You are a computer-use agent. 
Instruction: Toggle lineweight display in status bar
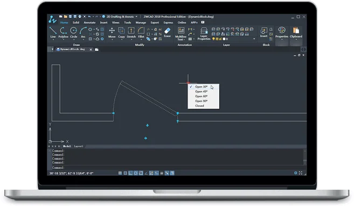coord(162,173)
